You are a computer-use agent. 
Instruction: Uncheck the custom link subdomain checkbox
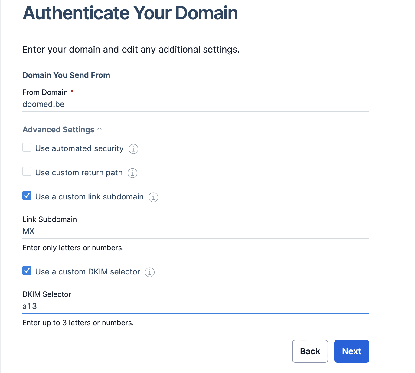pyautogui.click(x=27, y=196)
